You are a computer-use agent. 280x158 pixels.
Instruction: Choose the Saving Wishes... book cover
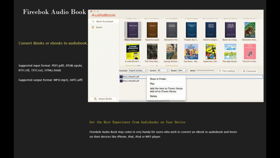(x=172, y=52)
